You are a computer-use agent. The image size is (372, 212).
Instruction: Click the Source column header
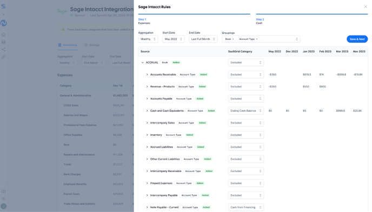[x=145, y=51]
